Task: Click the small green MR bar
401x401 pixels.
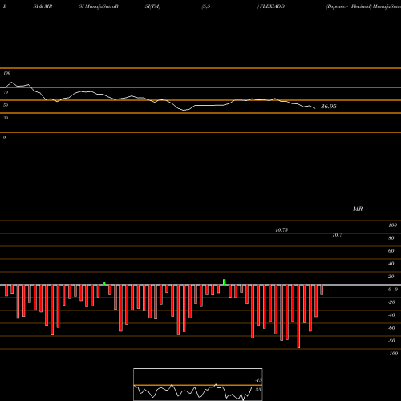Action: [x=104, y=283]
